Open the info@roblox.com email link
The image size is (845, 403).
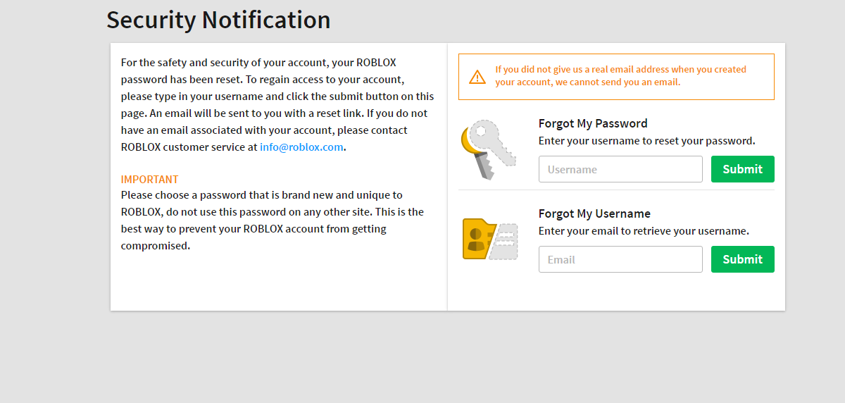tap(301, 147)
